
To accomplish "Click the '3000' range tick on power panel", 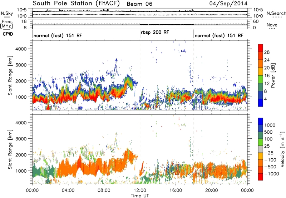I will pos(21,65).
